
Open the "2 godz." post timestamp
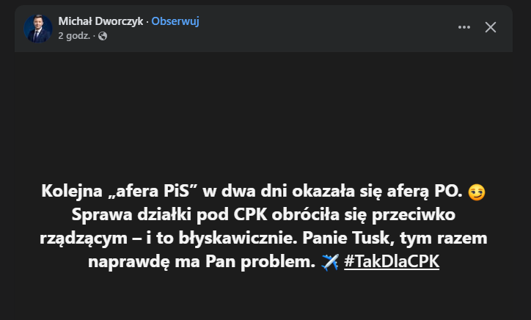[74, 36]
